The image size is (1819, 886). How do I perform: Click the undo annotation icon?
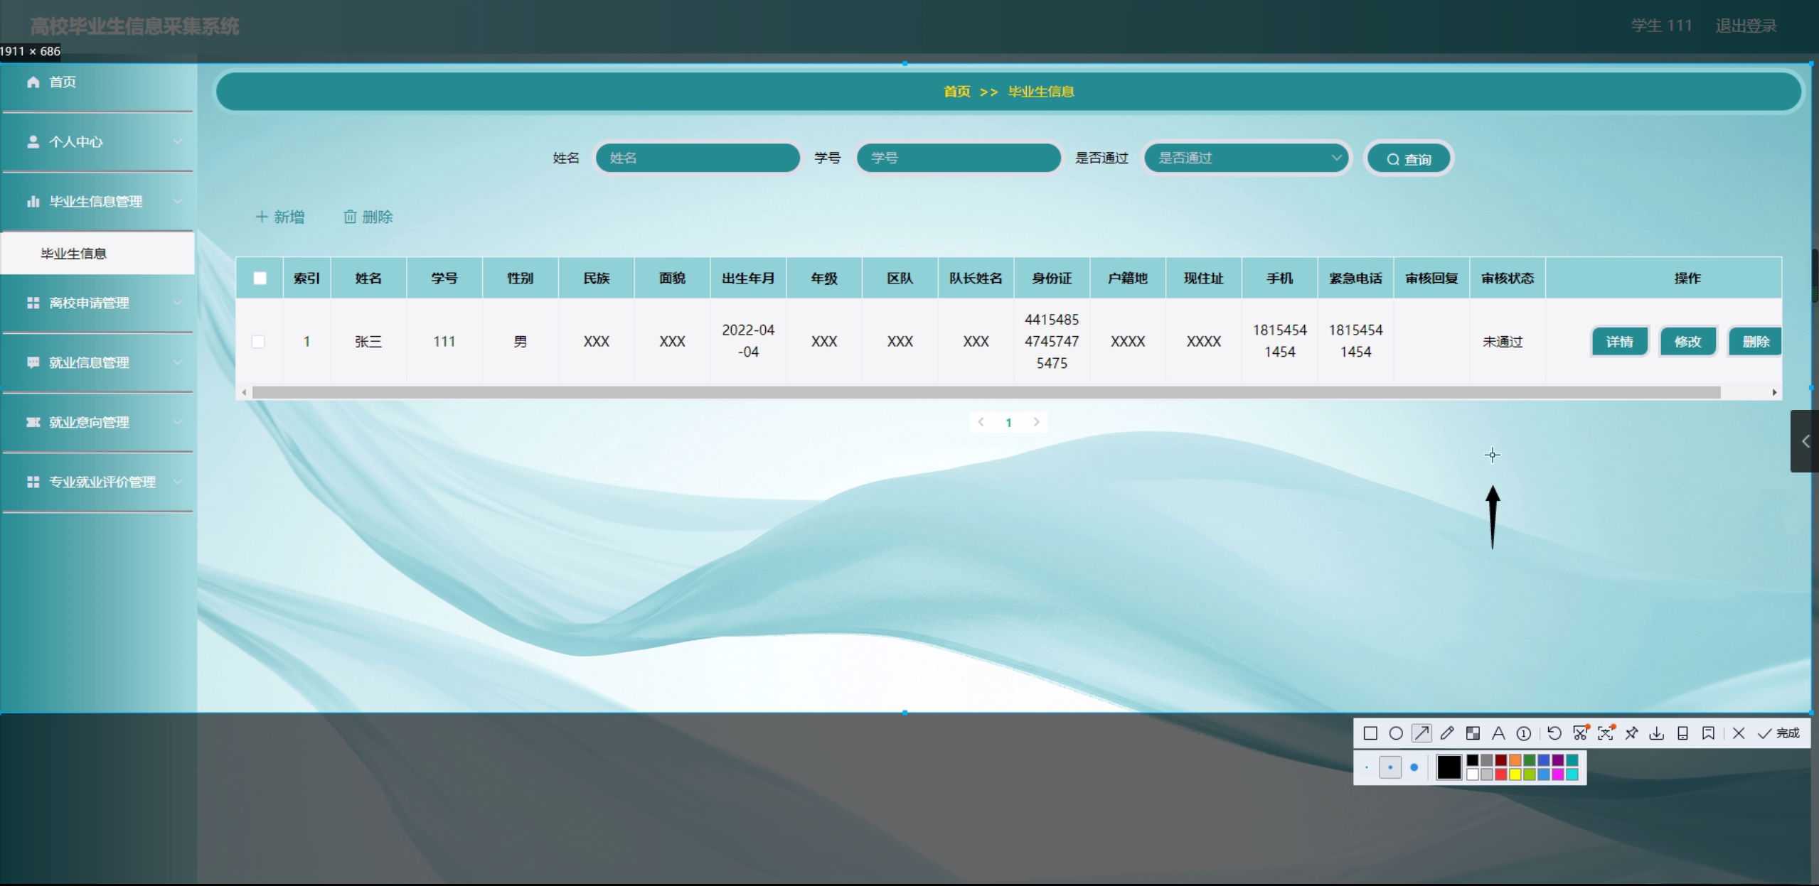click(x=1554, y=733)
